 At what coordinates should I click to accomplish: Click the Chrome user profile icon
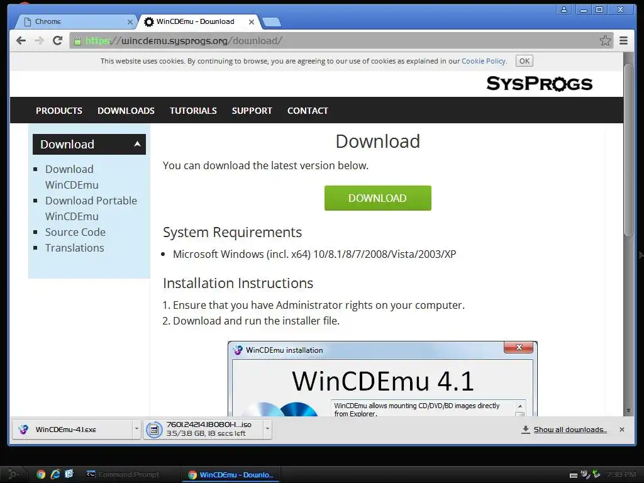[564, 9]
